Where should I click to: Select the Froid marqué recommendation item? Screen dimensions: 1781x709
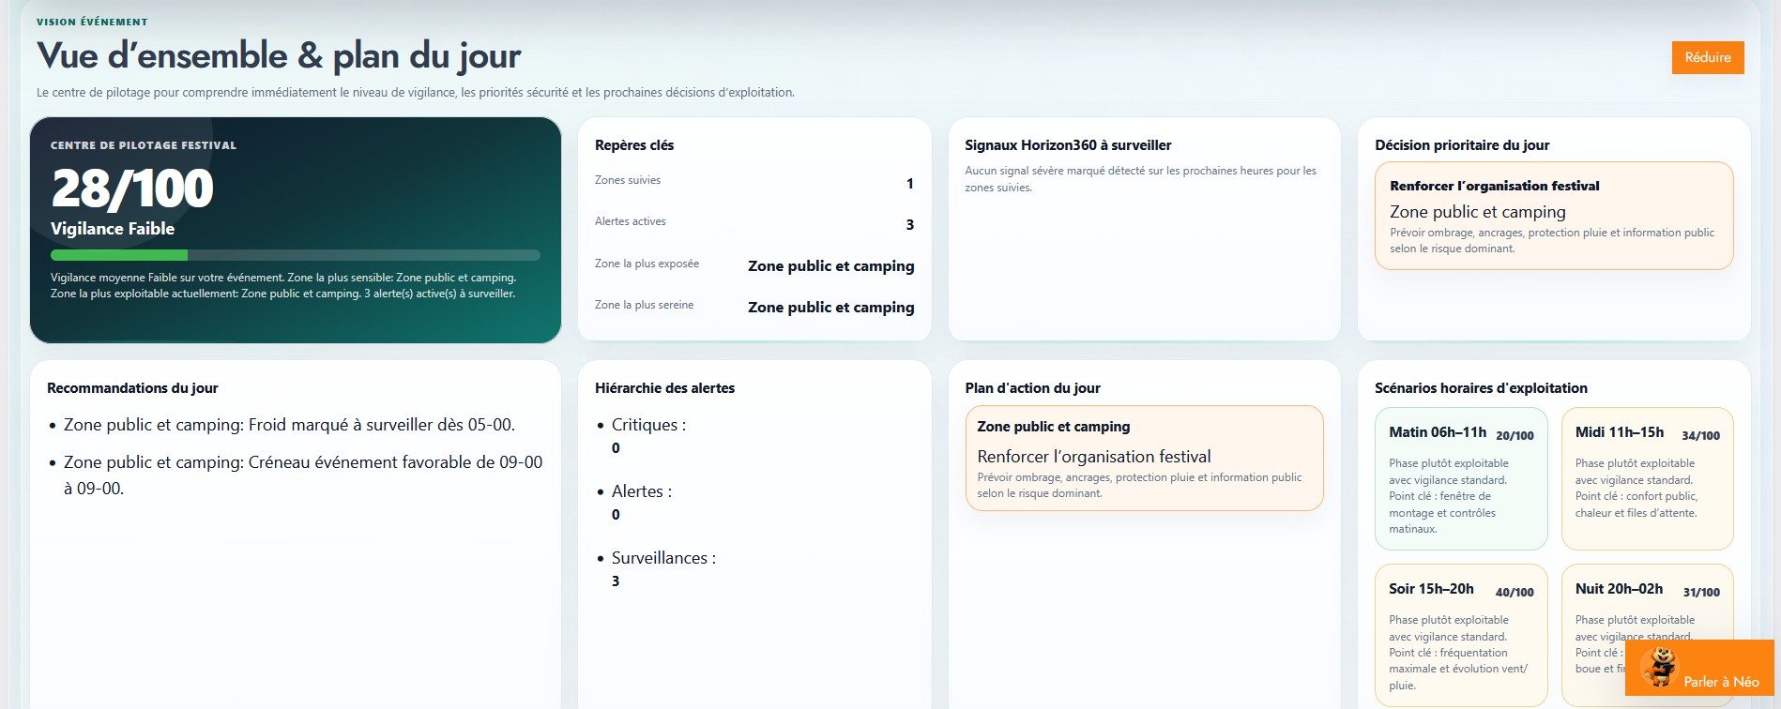coord(289,425)
